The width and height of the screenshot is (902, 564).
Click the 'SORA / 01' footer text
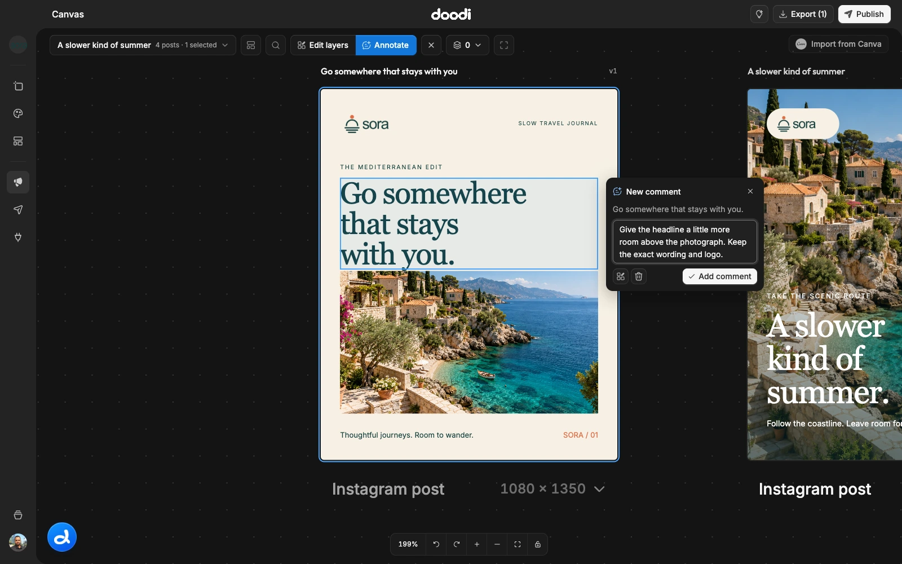tap(581, 435)
